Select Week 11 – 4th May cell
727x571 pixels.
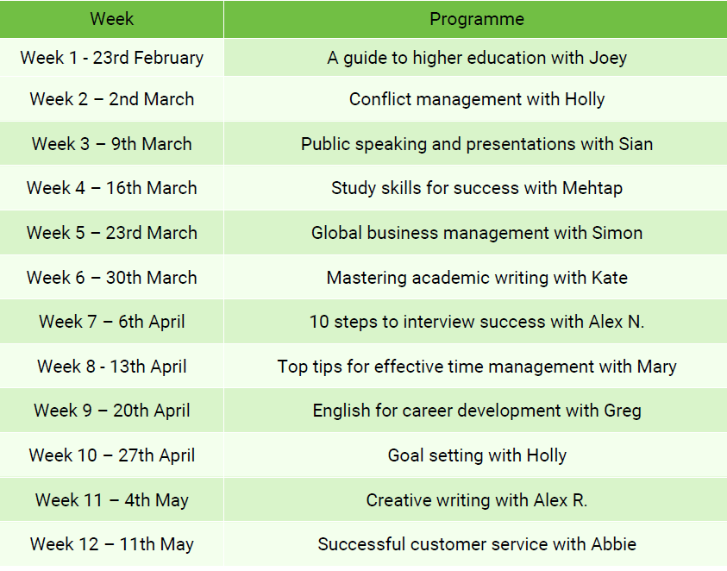point(112,499)
